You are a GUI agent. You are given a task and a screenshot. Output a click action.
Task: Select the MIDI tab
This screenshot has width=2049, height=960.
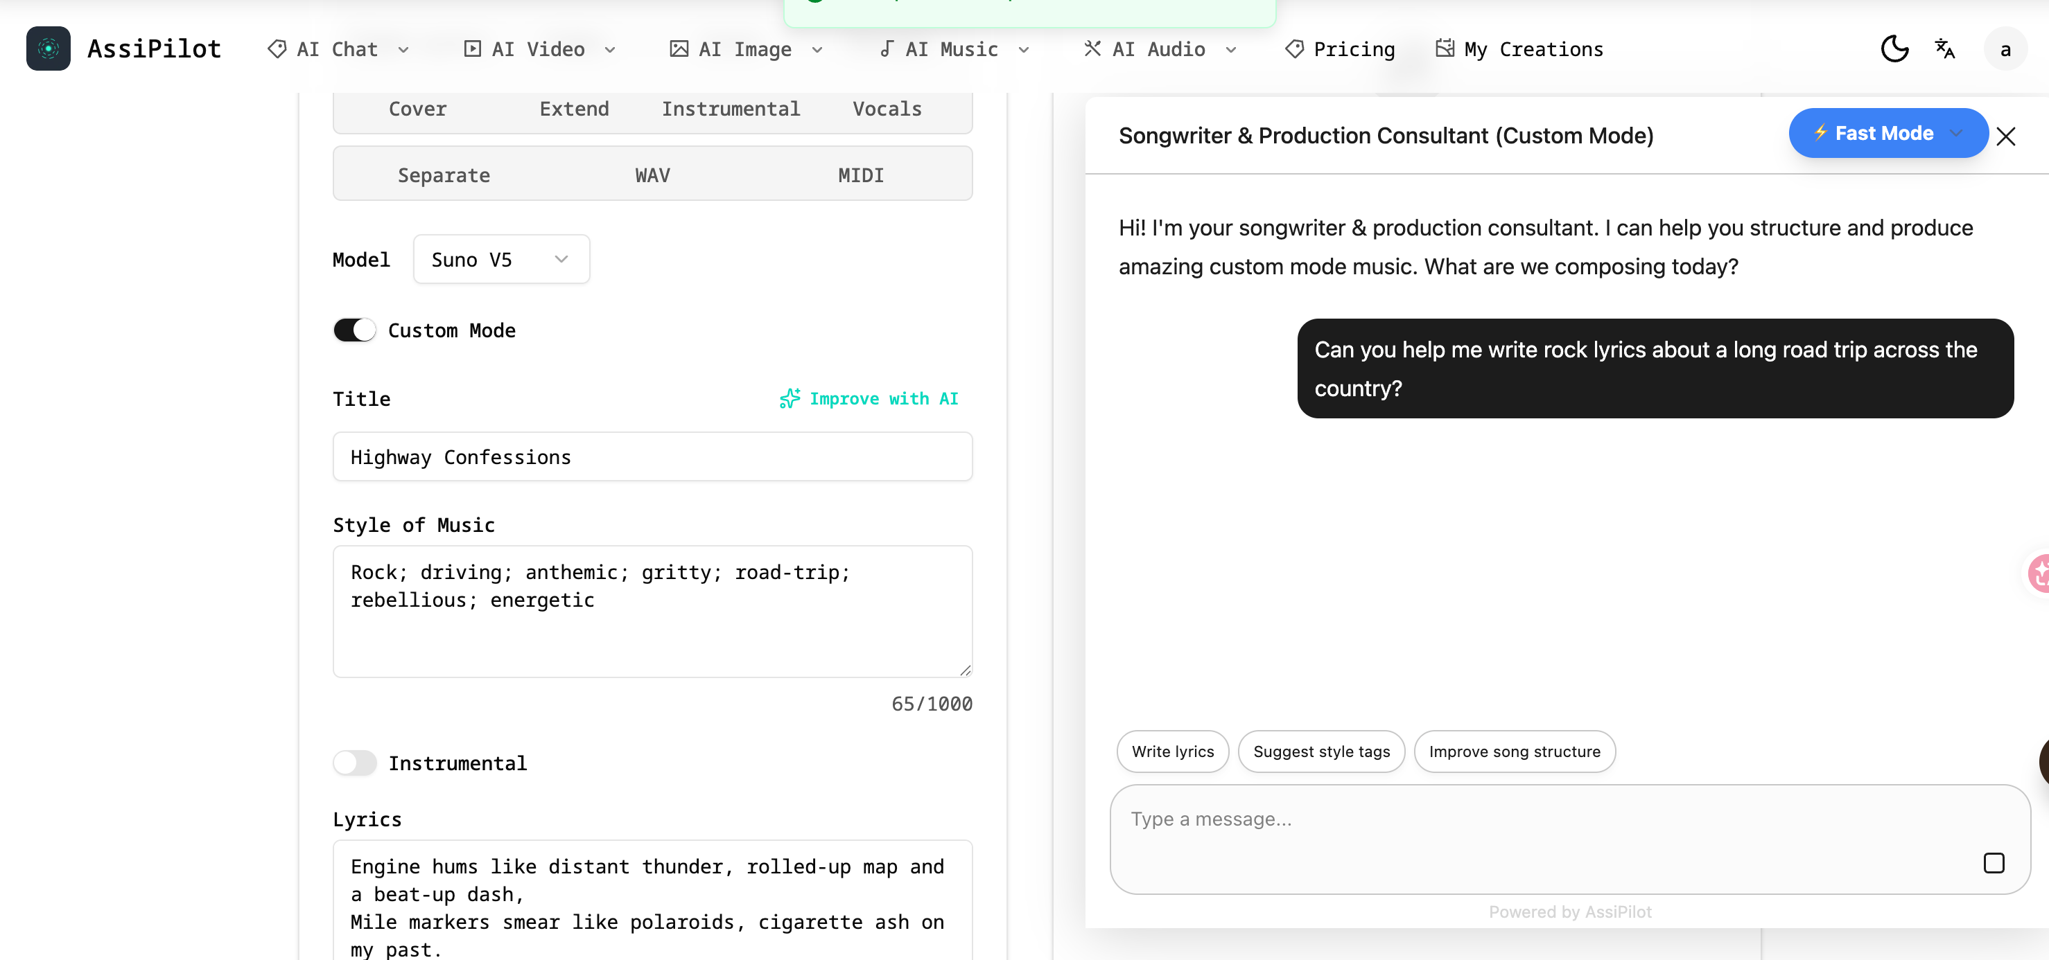click(x=860, y=175)
